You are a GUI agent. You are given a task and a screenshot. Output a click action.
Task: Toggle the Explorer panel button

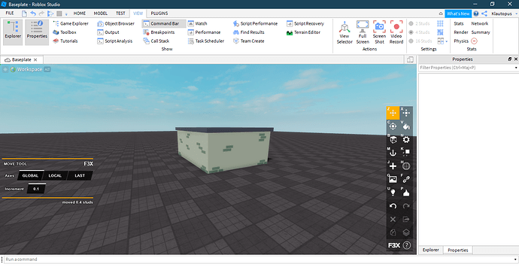(13, 32)
